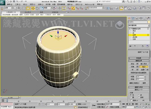Click the Undo arrow icon

17,1
